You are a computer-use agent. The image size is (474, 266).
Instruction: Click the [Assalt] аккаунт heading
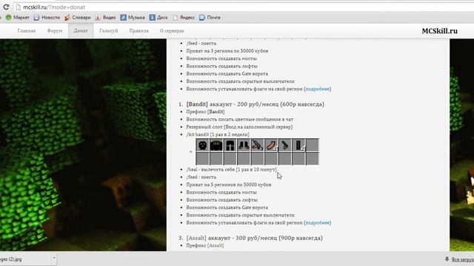point(254,238)
